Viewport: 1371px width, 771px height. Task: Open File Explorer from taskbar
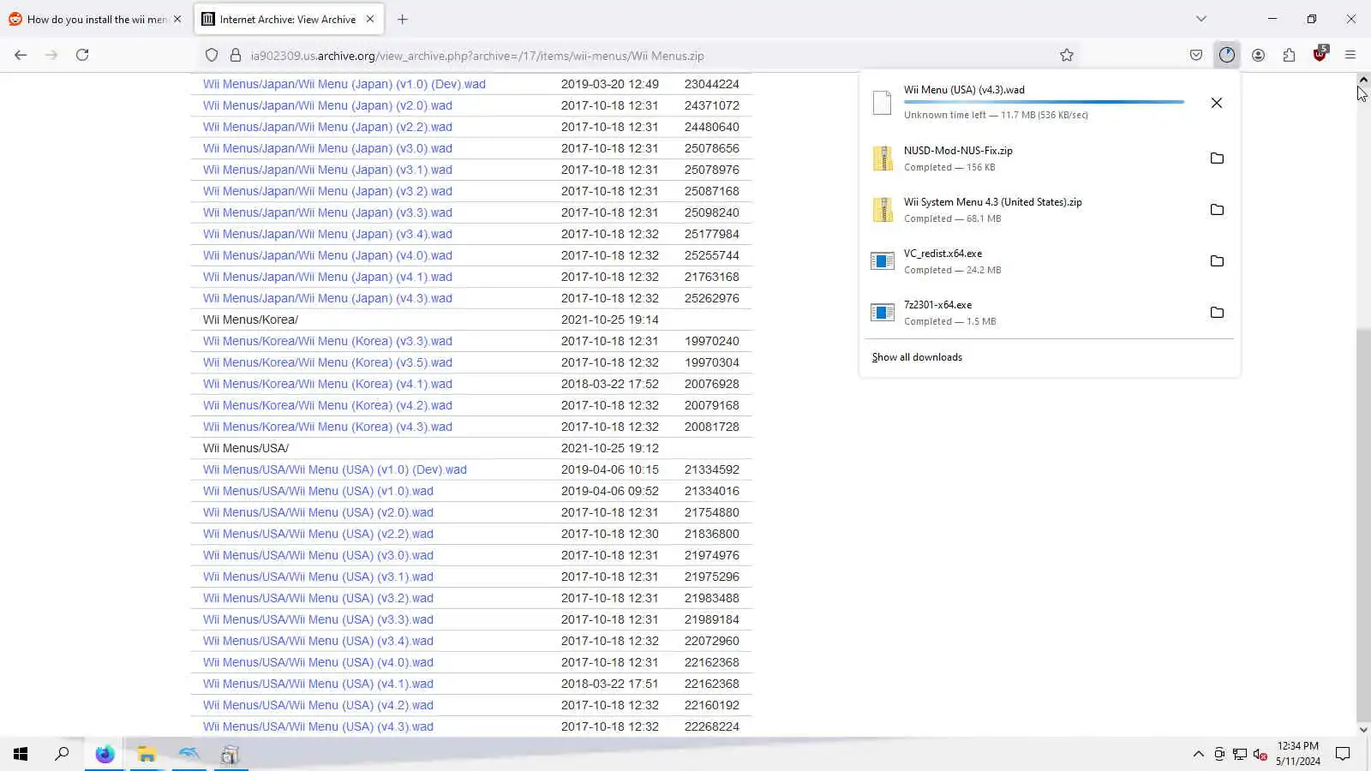147,754
